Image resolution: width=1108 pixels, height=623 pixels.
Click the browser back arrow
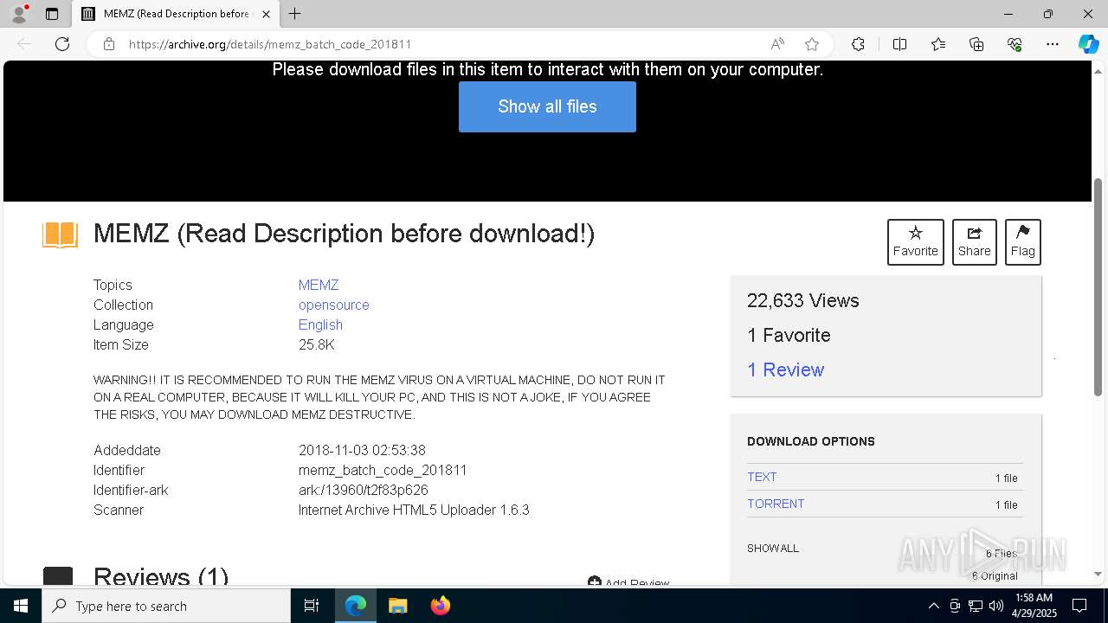pyautogui.click(x=24, y=44)
